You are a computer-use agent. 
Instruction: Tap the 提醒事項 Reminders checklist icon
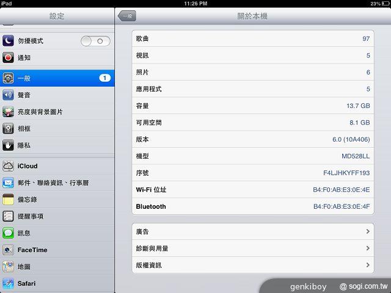8,216
